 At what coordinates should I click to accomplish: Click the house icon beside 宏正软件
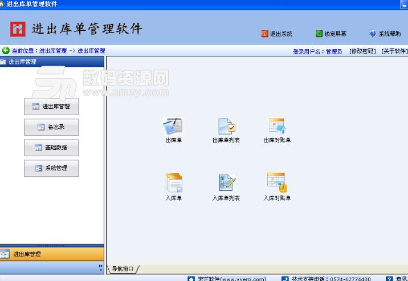click(x=191, y=279)
